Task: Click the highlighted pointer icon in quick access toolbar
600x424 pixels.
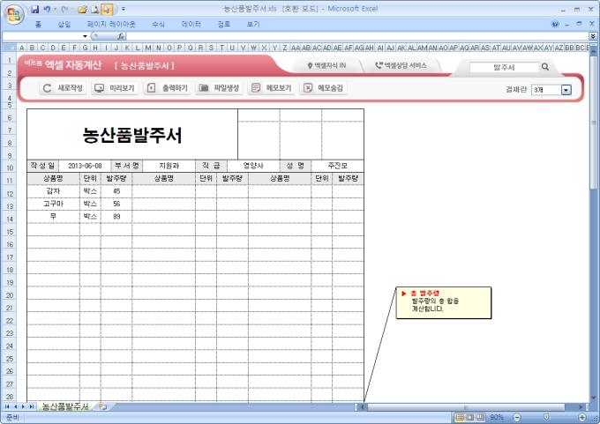Action: 107,9
